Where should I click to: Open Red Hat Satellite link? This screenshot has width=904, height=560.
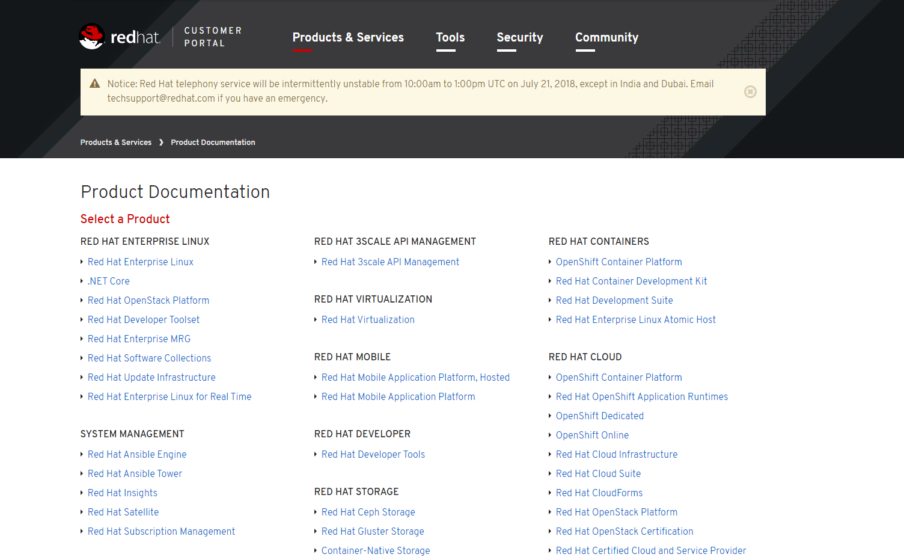(123, 512)
